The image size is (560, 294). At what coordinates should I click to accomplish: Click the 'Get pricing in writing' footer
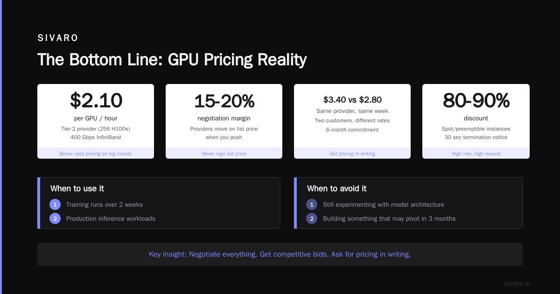click(352, 154)
